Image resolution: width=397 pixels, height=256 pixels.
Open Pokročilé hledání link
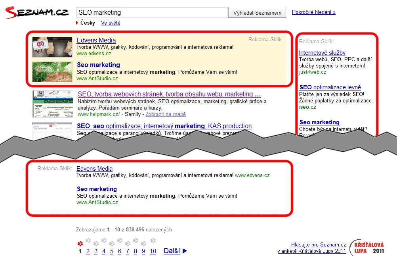tap(313, 12)
